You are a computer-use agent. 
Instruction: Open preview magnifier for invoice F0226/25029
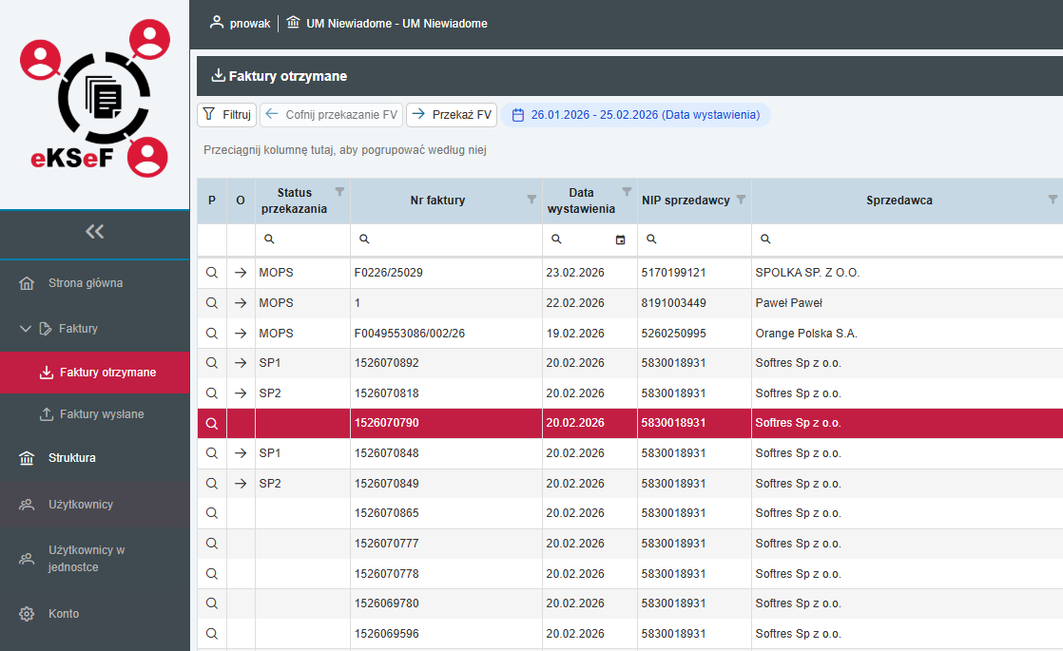click(212, 273)
